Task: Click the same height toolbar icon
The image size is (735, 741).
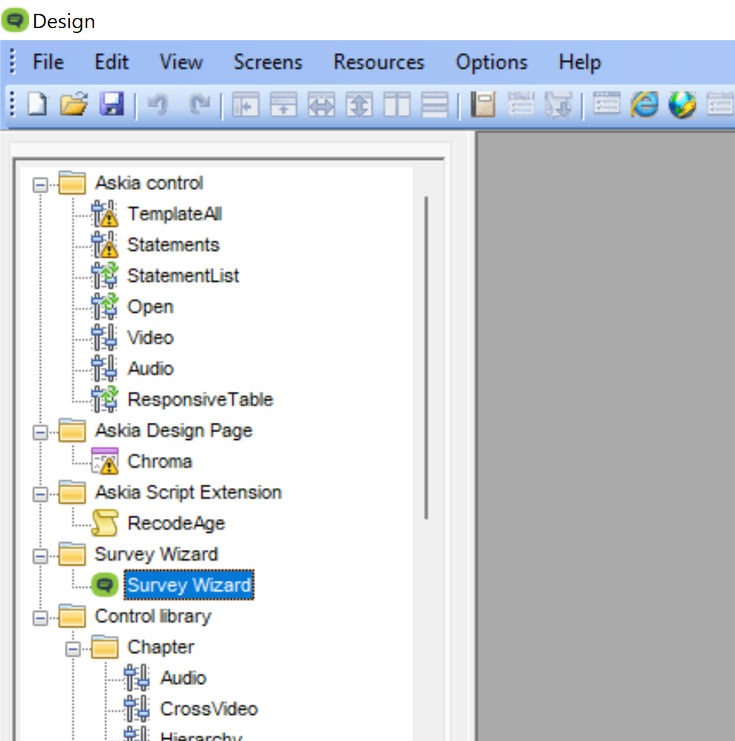Action: [359, 104]
